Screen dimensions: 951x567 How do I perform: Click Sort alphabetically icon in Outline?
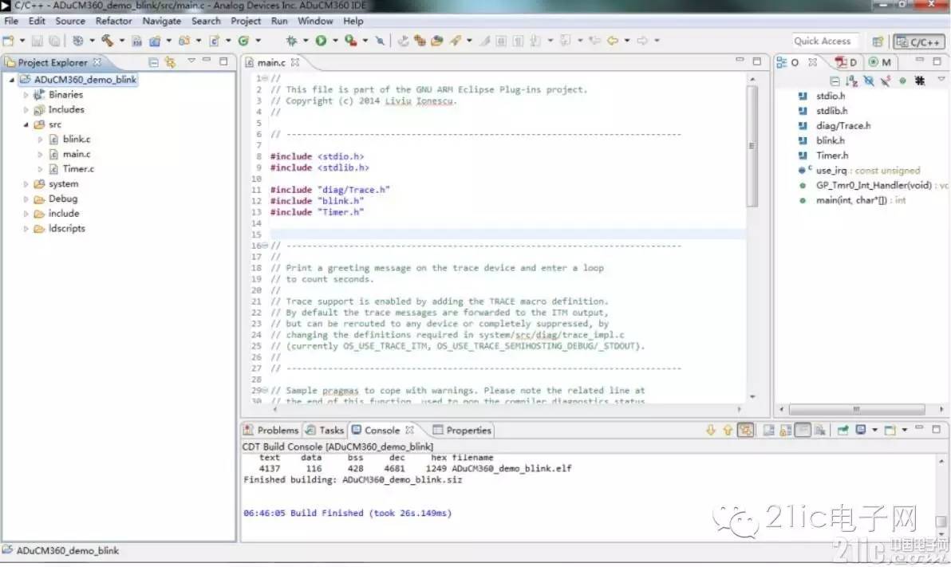pos(851,81)
